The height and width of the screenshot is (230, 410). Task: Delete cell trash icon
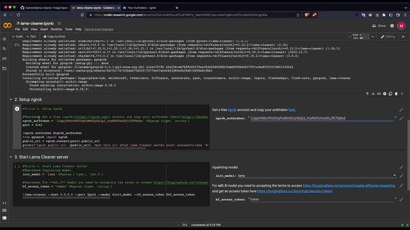point(396,94)
